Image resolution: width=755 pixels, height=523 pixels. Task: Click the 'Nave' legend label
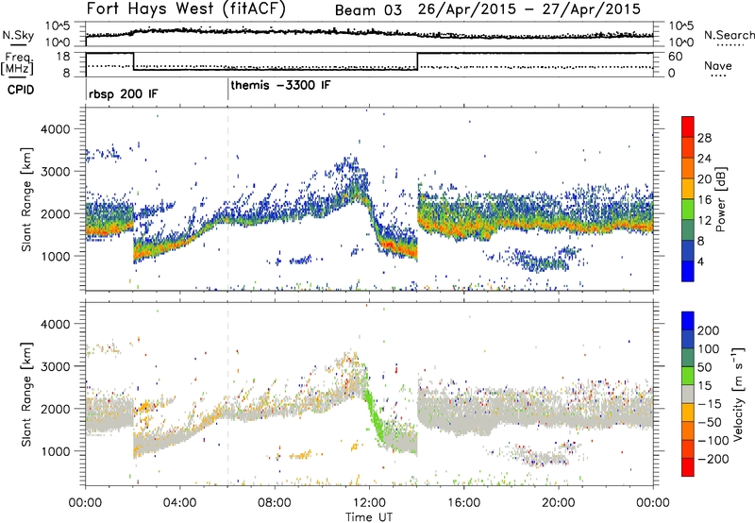point(718,65)
